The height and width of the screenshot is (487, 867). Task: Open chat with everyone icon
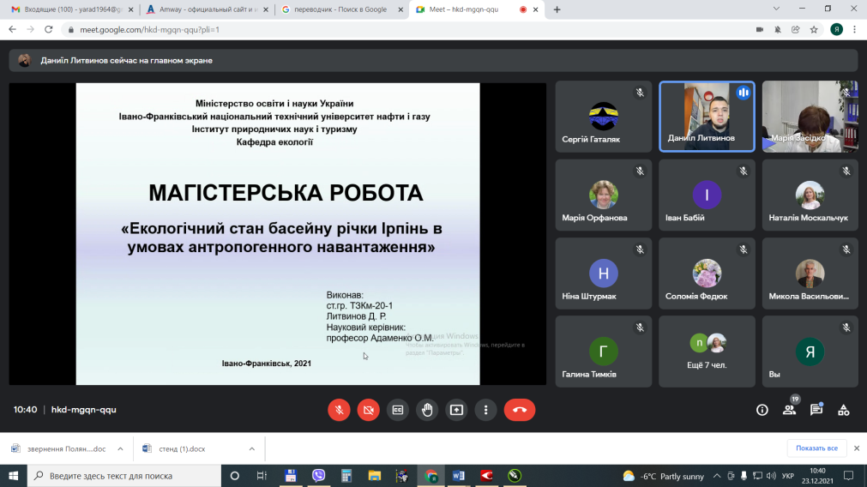pyautogui.click(x=816, y=410)
